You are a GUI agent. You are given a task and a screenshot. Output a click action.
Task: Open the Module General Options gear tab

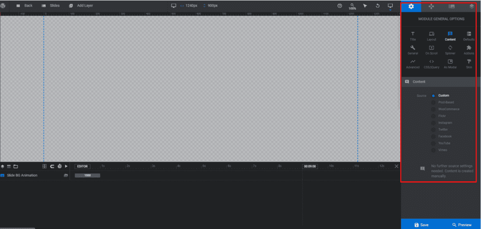pyautogui.click(x=411, y=7)
